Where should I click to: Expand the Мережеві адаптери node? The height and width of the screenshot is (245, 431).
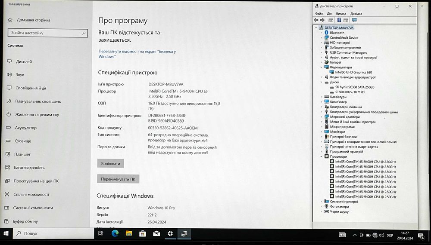(x=321, y=117)
